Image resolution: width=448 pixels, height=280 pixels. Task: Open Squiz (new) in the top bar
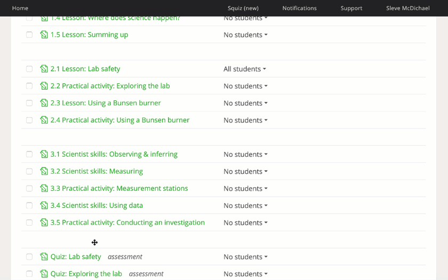(x=243, y=8)
